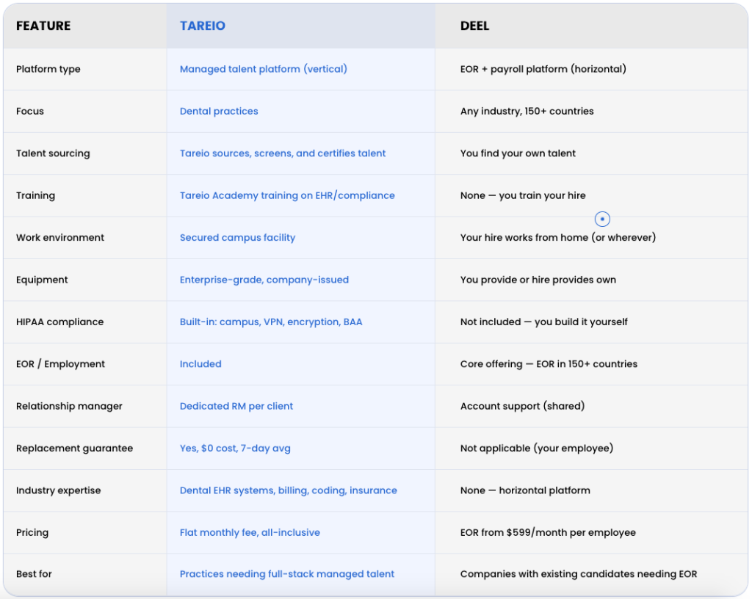
Task: Click the FEATURE column header
Action: pyautogui.click(x=43, y=26)
